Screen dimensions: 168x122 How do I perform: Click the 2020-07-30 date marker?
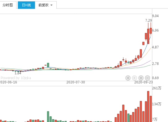pos(76,82)
